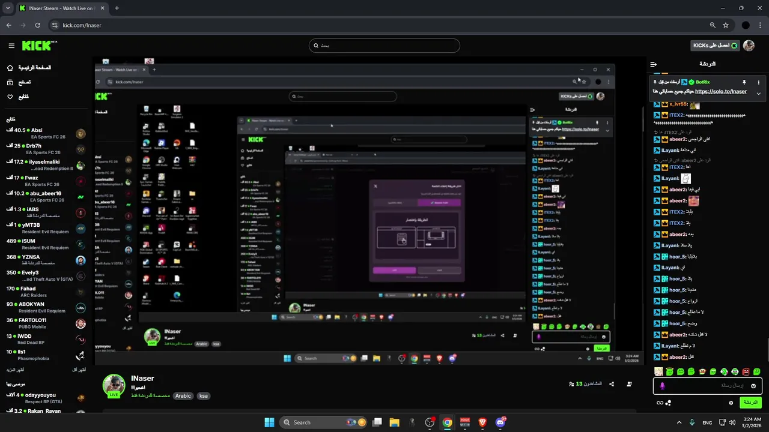Open yMT3B channel in sidebar
769x432 pixels.
coord(46,228)
